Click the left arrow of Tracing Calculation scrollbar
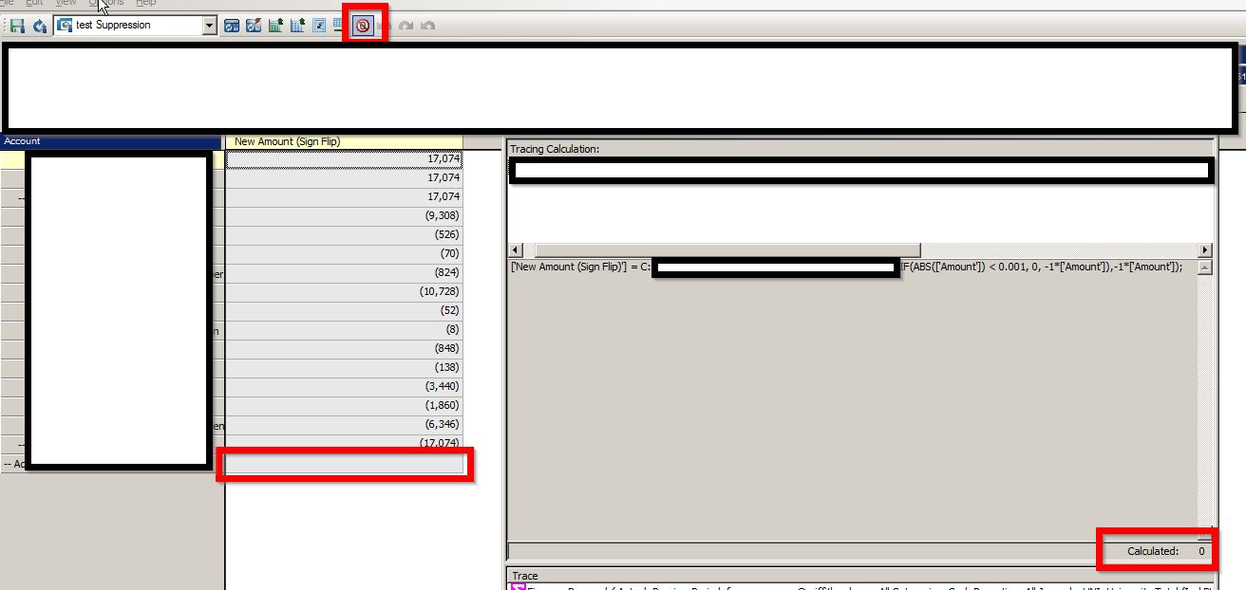 click(x=515, y=250)
